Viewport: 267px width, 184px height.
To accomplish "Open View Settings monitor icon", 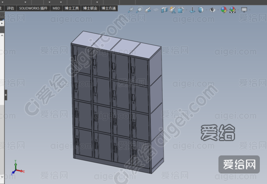I will 244,10.
